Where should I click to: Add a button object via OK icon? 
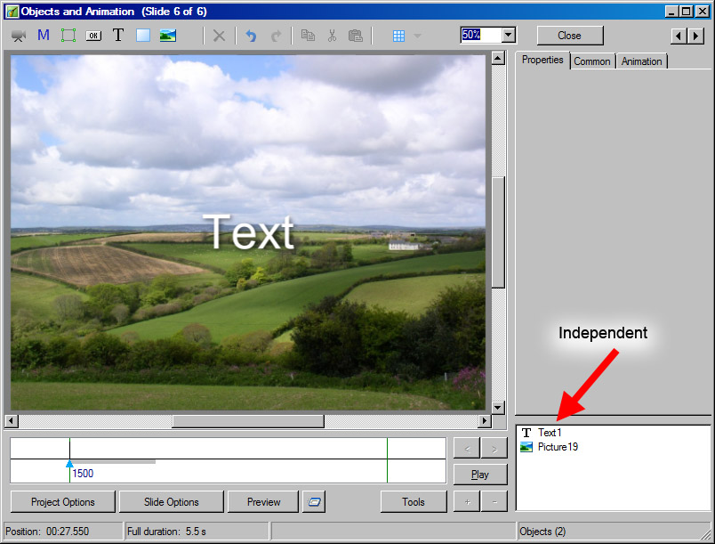point(93,36)
